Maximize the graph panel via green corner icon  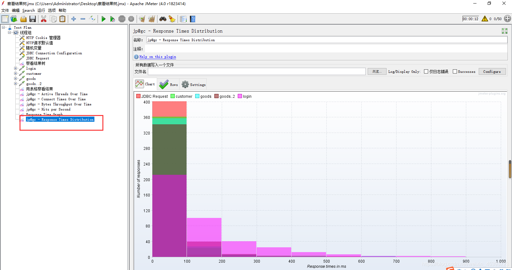505,31
